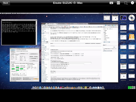Click the post tags input field
The width and height of the screenshot is (136, 102).
(108, 47)
